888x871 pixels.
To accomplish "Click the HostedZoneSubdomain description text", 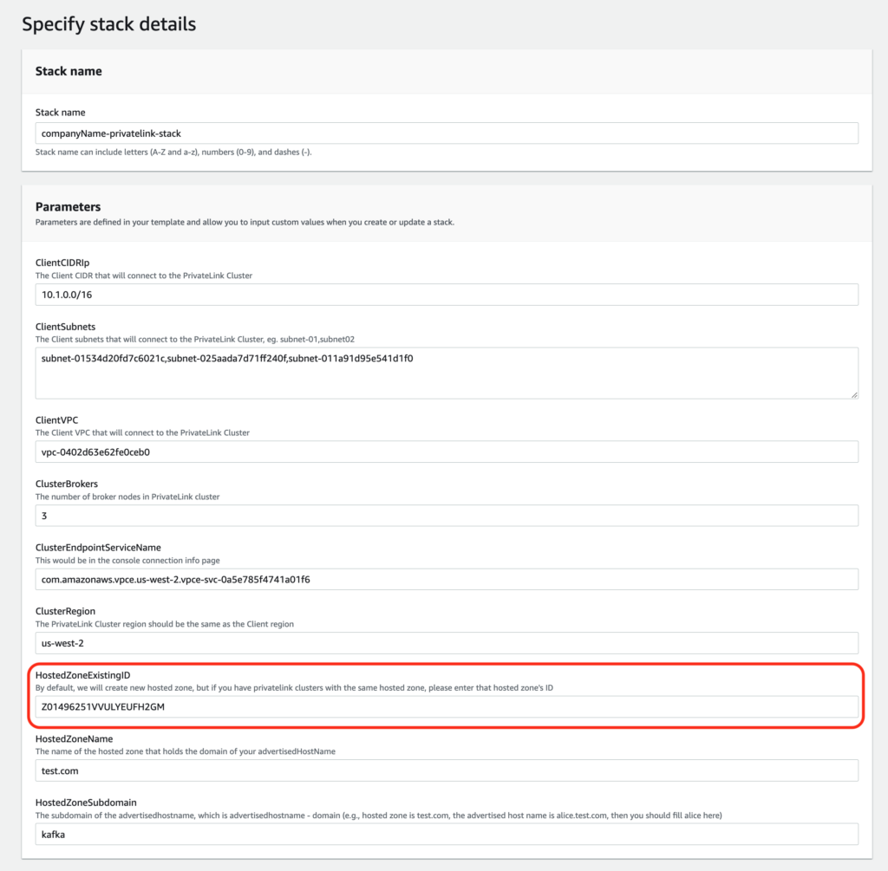I will tap(378, 816).
